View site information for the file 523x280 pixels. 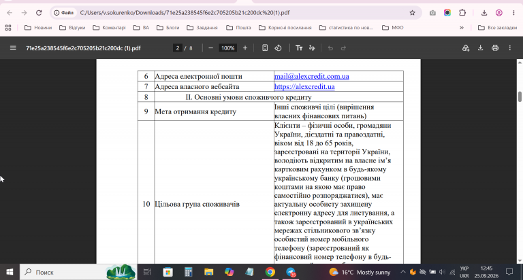(x=64, y=13)
